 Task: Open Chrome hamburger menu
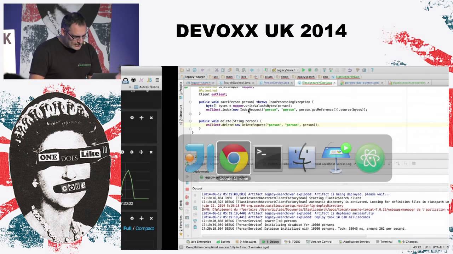[x=157, y=80]
